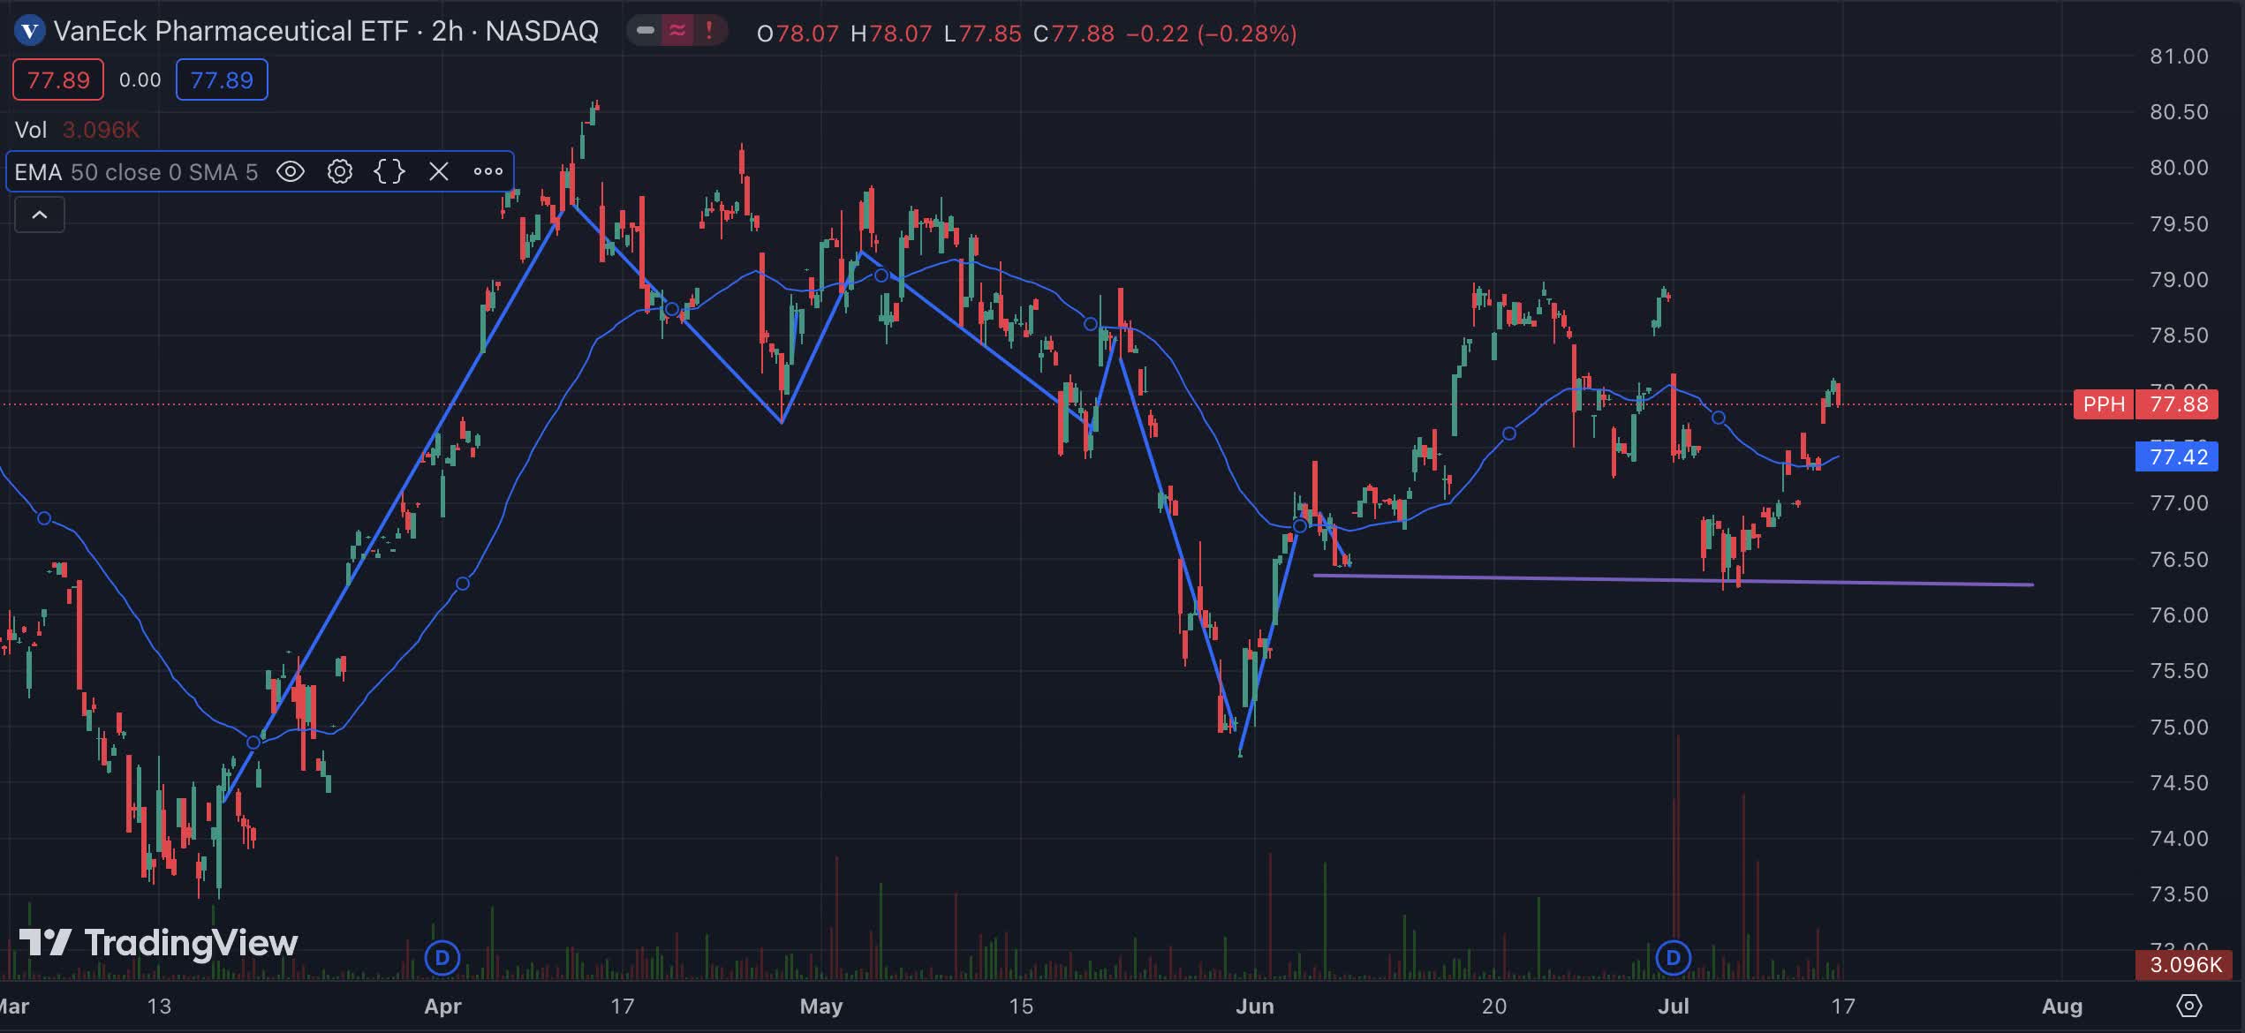The width and height of the screenshot is (2245, 1033).
Task: Open chart settings gear near time axis
Action: coord(2189,1006)
